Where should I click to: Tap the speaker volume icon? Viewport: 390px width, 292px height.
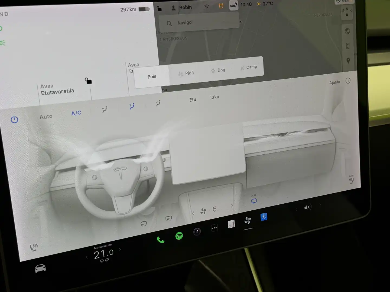pos(308,207)
